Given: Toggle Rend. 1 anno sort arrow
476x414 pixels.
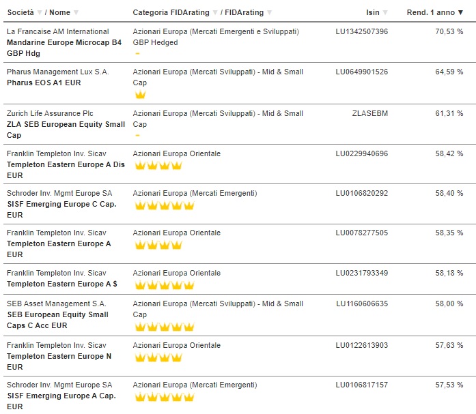Looking at the screenshot, I should (460, 12).
